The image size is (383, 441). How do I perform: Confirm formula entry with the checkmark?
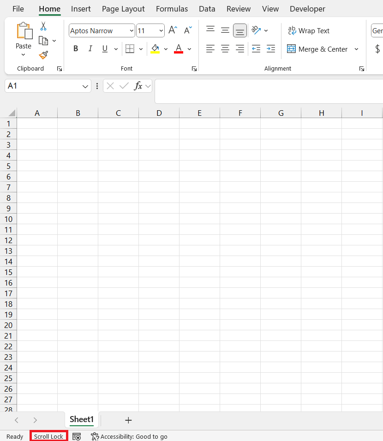(x=124, y=86)
